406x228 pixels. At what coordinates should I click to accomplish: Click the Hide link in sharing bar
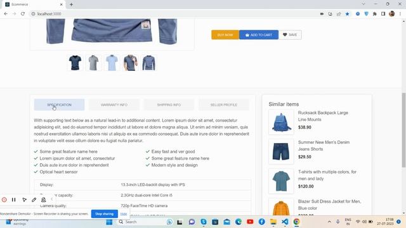[x=124, y=214]
